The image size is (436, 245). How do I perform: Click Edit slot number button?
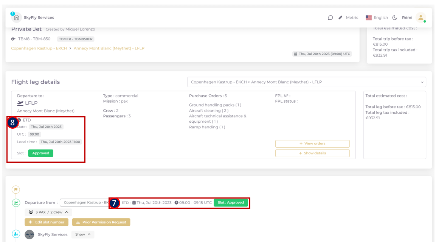point(47,222)
